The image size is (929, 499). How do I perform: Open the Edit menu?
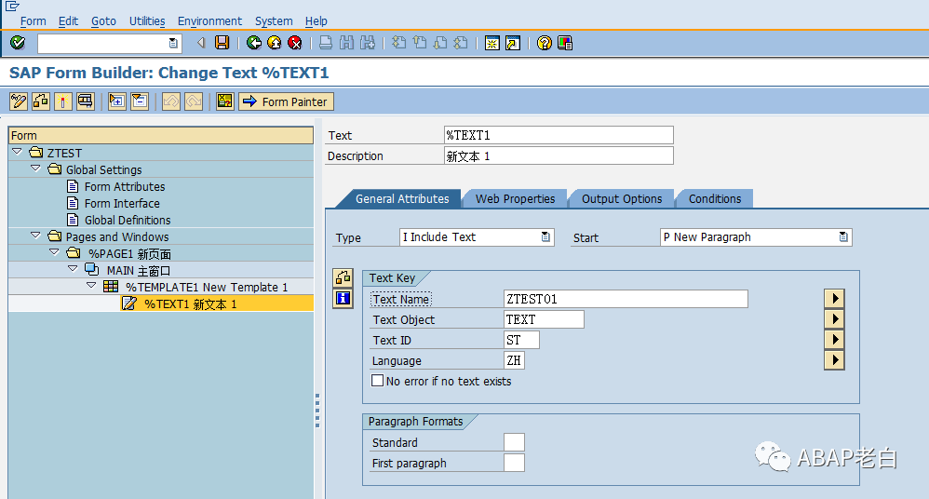[68, 20]
